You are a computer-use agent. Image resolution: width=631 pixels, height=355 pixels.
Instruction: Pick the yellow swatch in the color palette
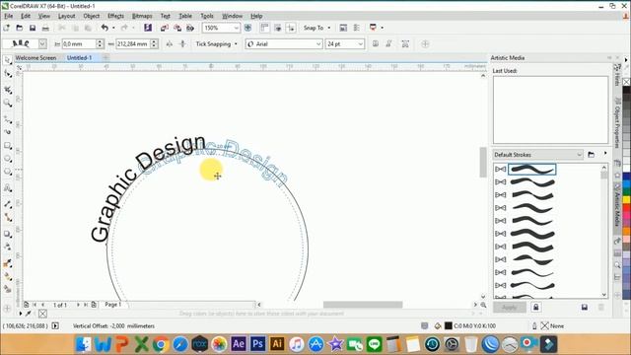coord(627,200)
